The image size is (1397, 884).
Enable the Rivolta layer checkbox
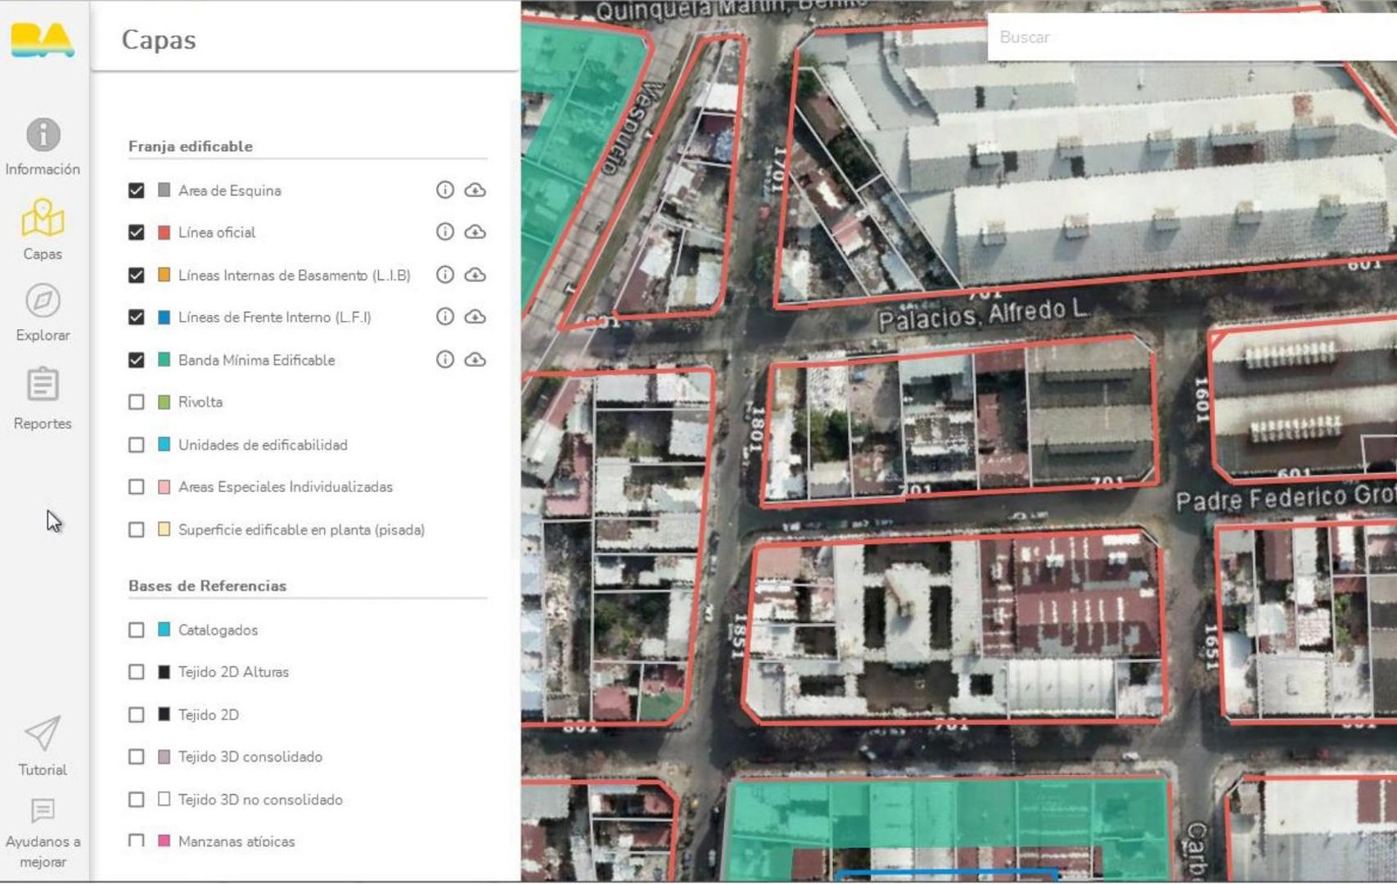tap(137, 402)
